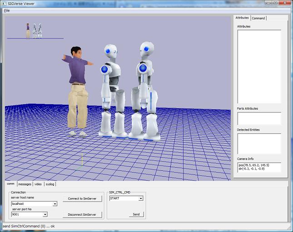Click the small axis gizmo on the grid
Screen dimensions: 293x232
point(82,160)
